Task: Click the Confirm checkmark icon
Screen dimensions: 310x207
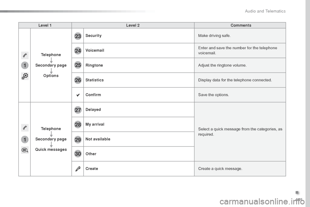Action: pyautogui.click(x=78, y=95)
